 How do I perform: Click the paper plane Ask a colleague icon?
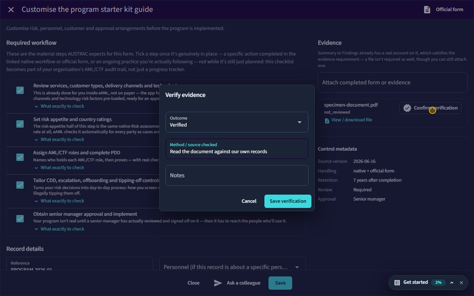tap(218, 283)
